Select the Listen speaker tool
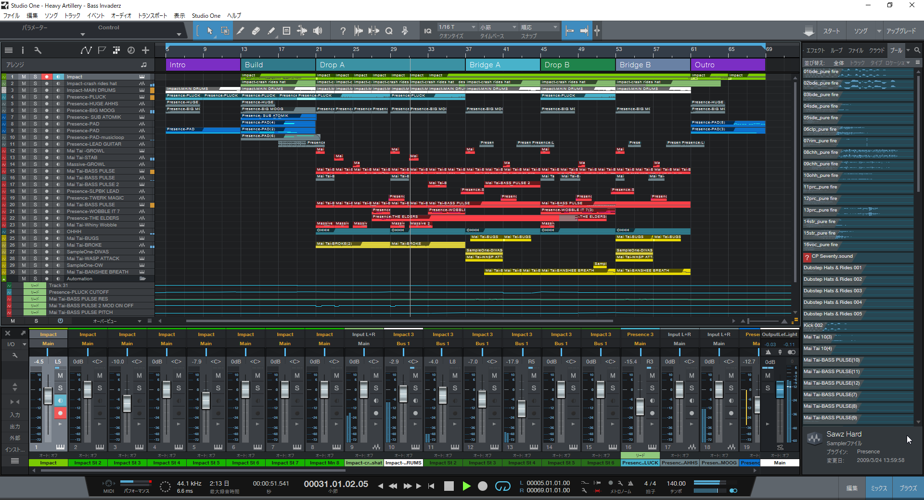This screenshot has width=924, height=500. [318, 31]
